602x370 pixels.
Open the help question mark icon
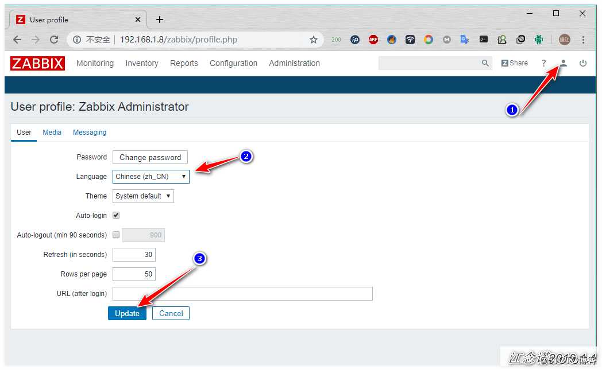[543, 63]
